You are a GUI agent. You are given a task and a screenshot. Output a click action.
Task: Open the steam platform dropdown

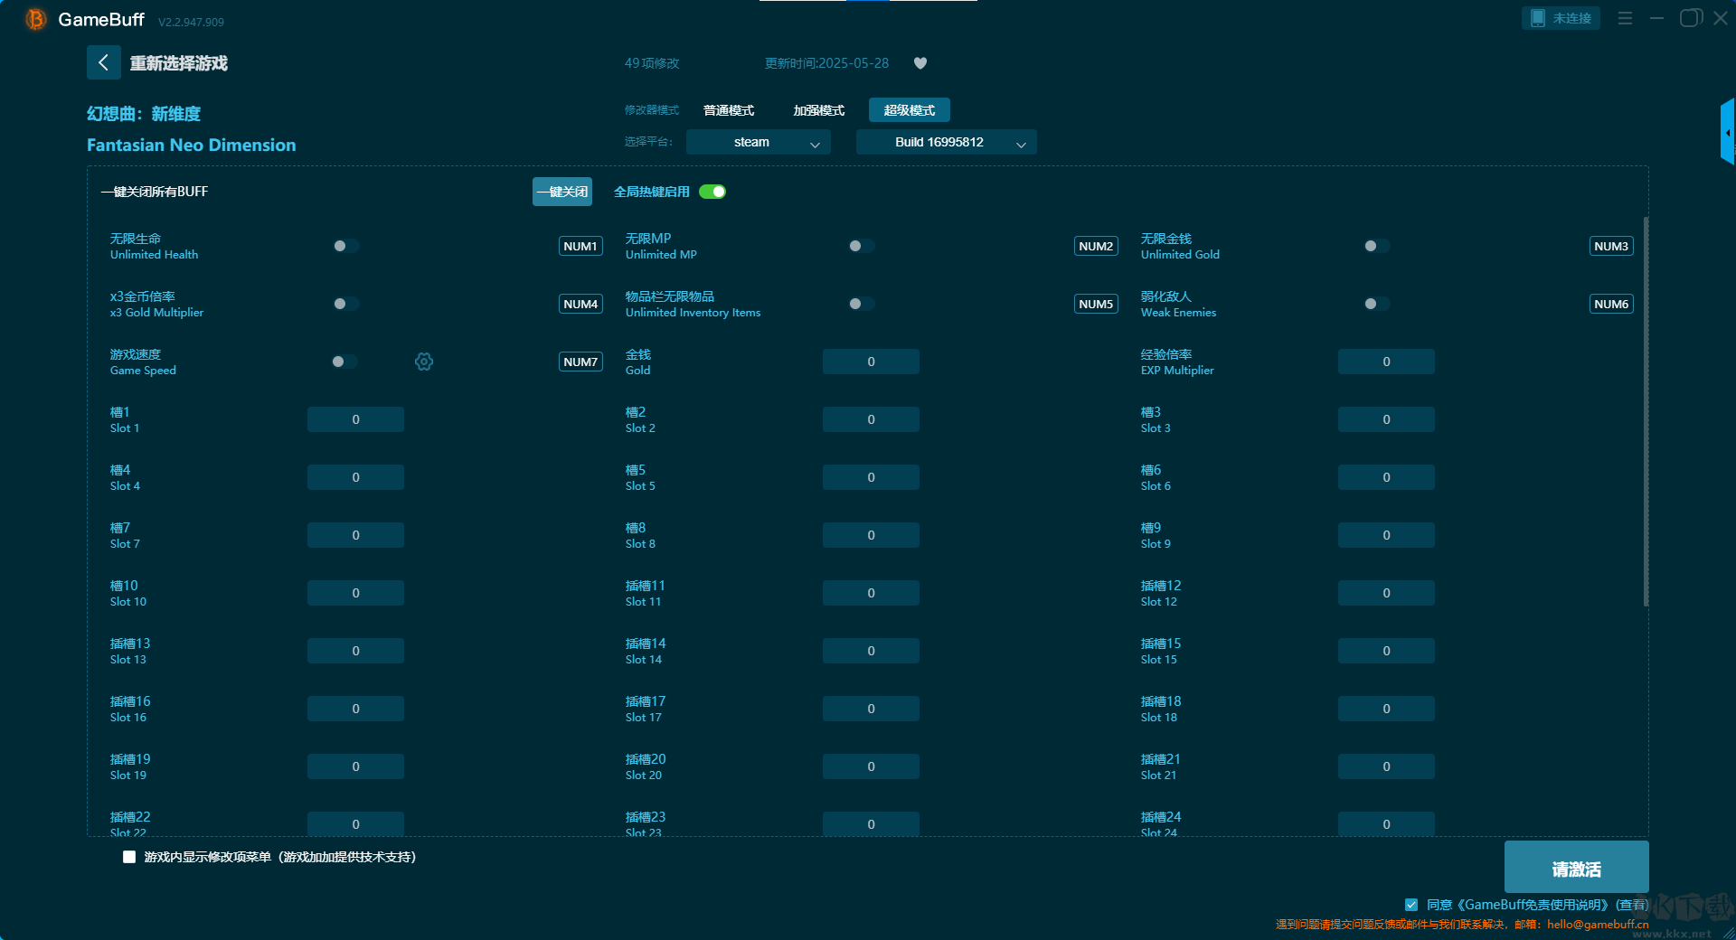tap(758, 142)
